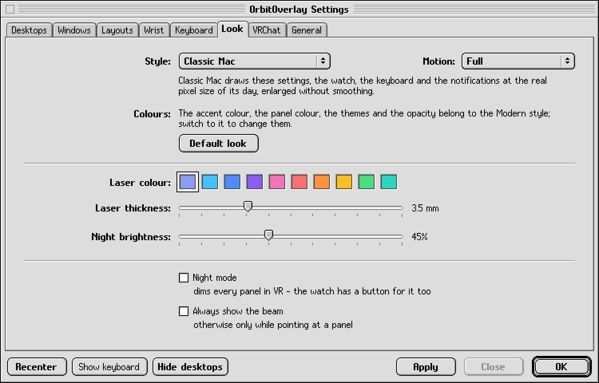Click the 45% brightness value
This screenshot has height=383, width=599.
[x=420, y=237]
